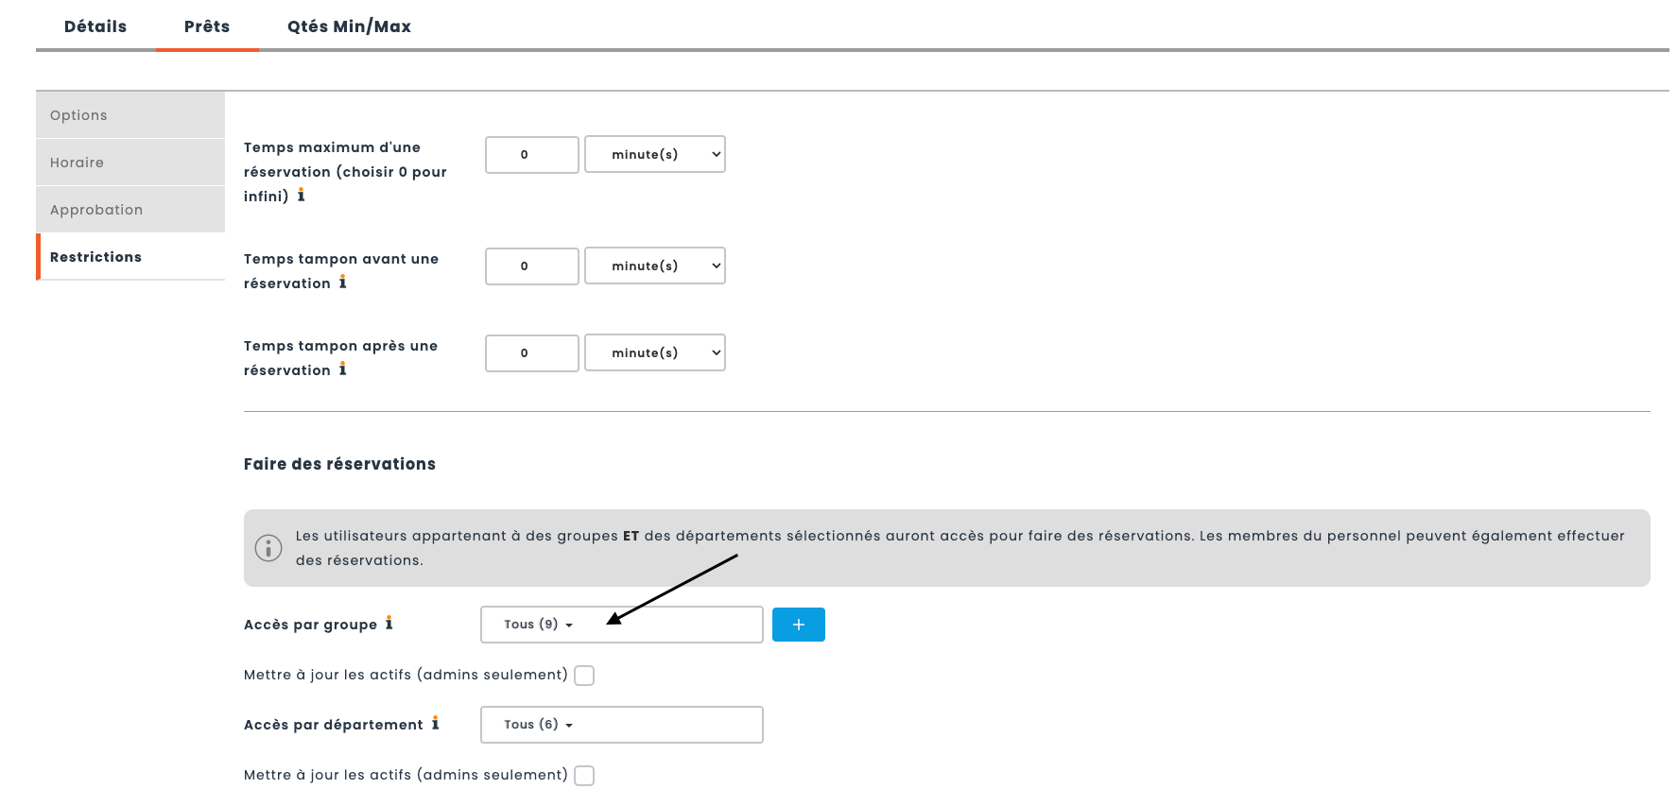
Task: Click the circled info icon in gray banner
Action: pyautogui.click(x=268, y=548)
